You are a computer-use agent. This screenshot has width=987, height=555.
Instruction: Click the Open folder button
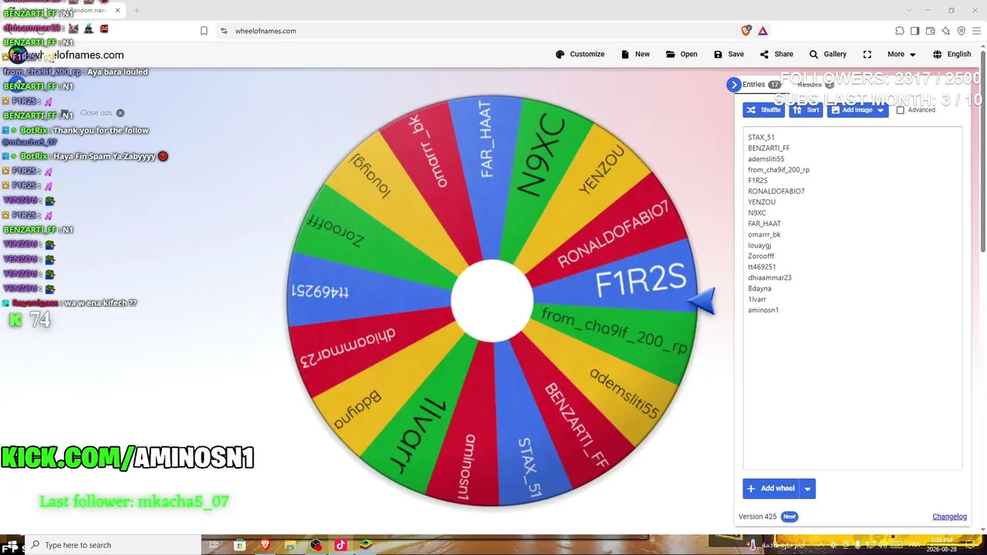tap(682, 54)
